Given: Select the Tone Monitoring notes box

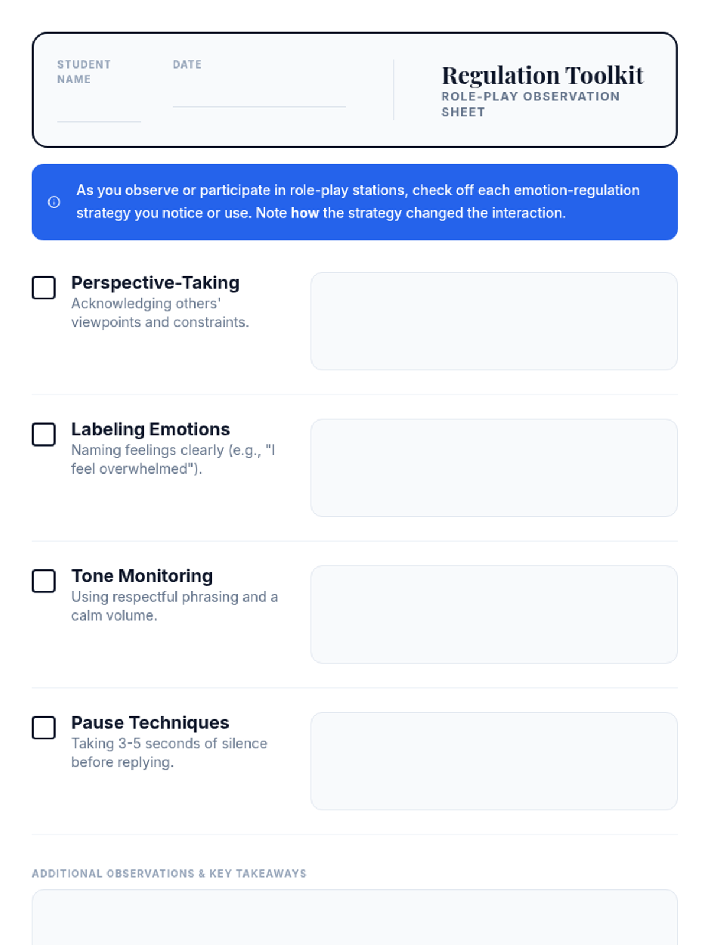Looking at the screenshot, I should click(x=494, y=614).
